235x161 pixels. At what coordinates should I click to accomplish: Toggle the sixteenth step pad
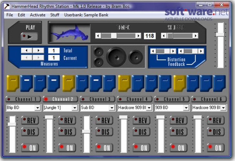pos(220,83)
